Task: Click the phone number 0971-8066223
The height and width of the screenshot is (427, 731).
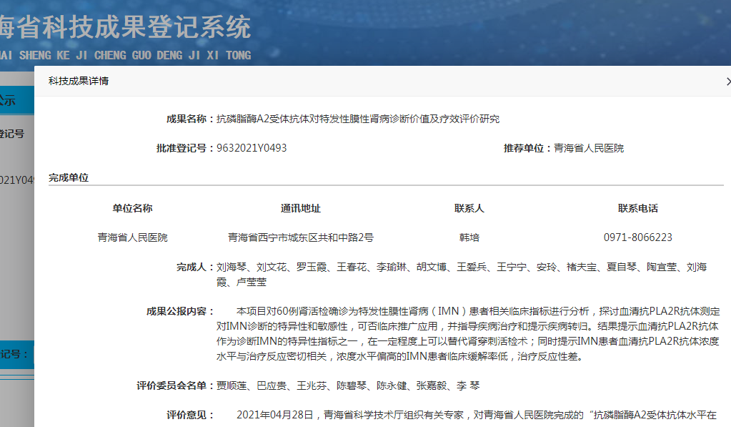Action: tap(638, 237)
